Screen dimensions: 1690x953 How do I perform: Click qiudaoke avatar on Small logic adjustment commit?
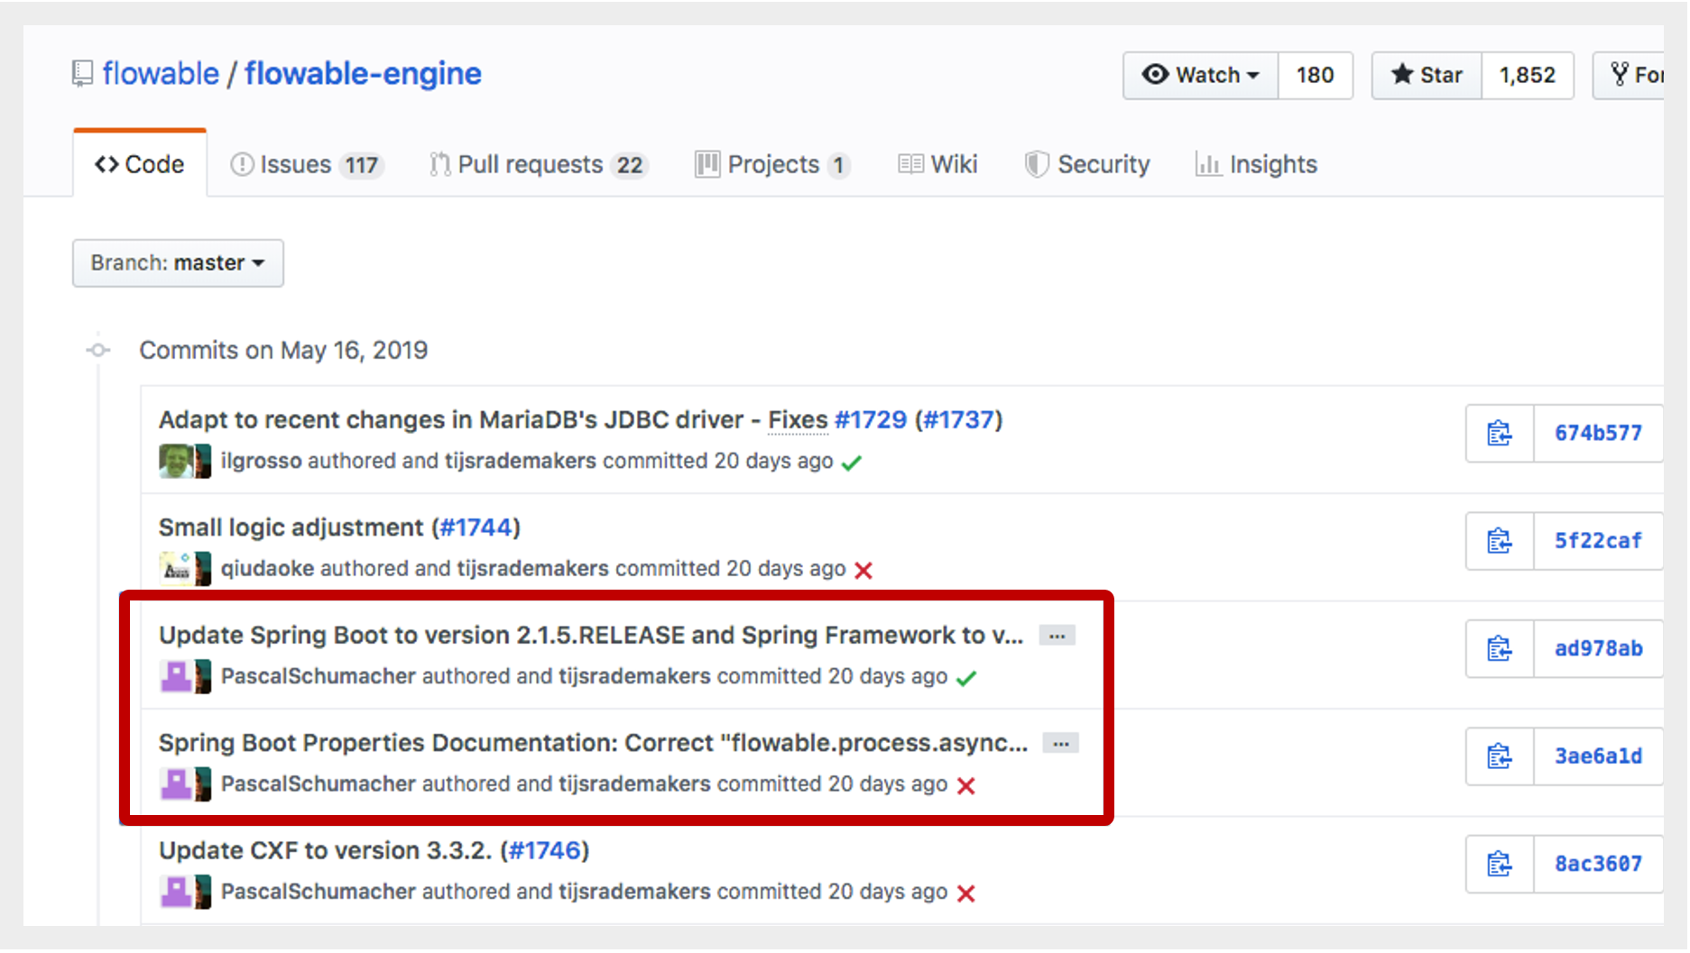coord(176,569)
